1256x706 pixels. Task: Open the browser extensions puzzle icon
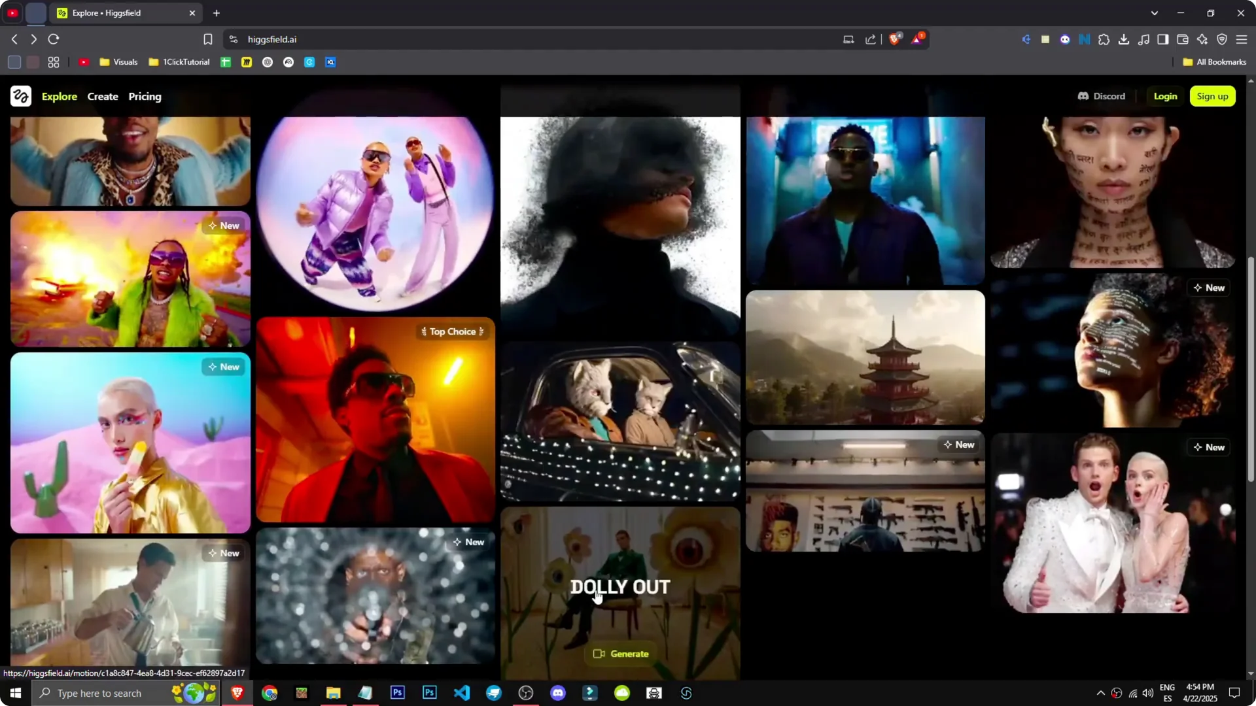click(1104, 39)
